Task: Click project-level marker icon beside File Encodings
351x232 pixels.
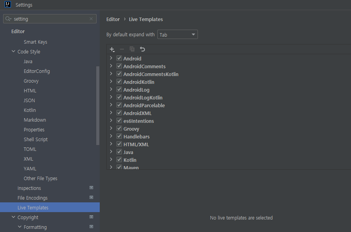Action: tap(91, 197)
